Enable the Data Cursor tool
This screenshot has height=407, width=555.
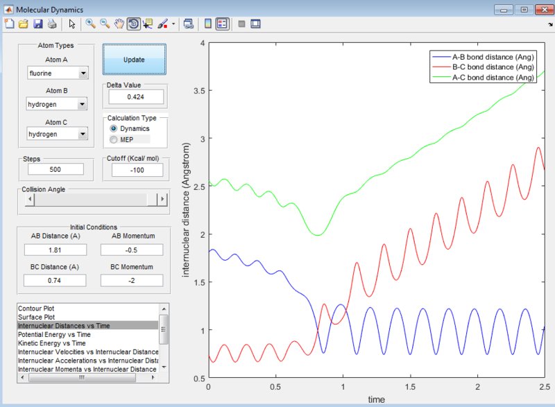pos(148,24)
